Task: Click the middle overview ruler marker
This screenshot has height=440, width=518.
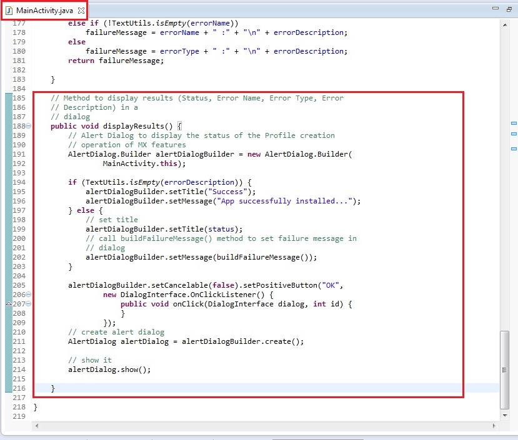Action: 514,134
